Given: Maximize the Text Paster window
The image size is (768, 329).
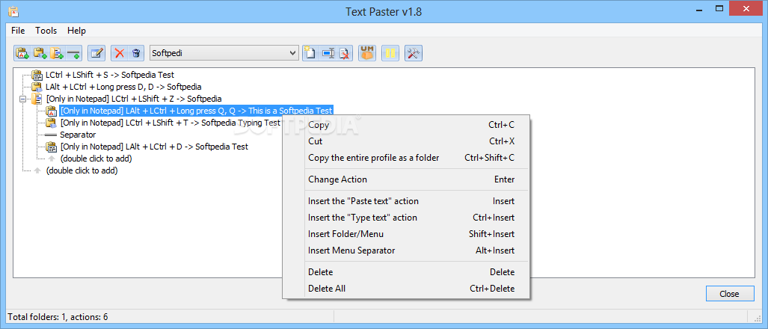Looking at the screenshot, I should pos(719,8).
